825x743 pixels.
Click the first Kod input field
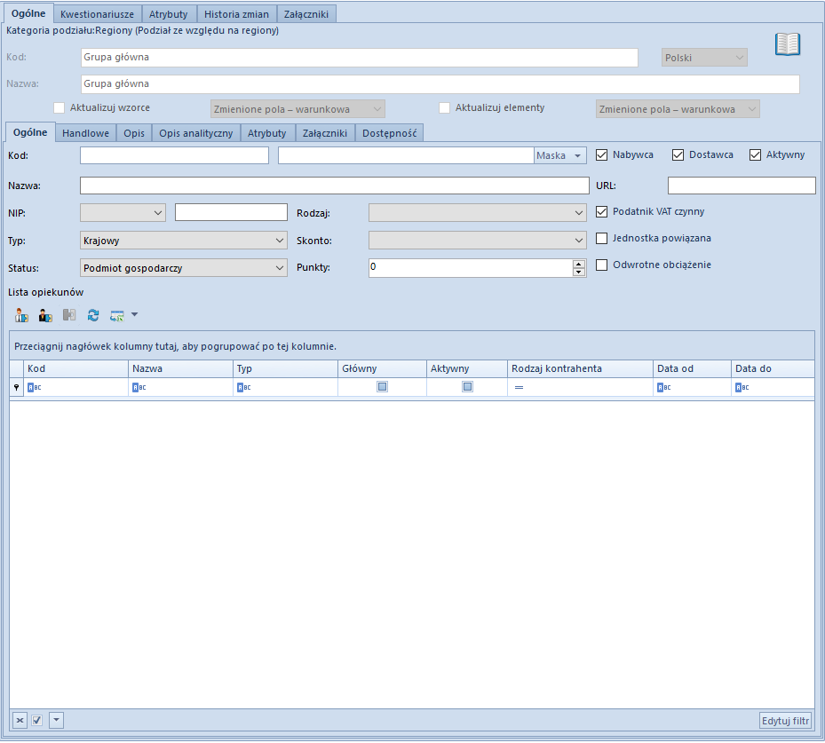(174, 155)
